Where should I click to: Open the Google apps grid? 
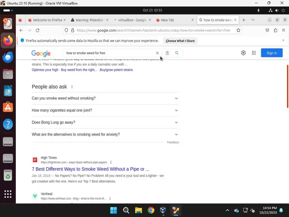(x=254, y=53)
